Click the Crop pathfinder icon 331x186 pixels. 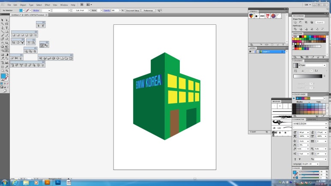click(x=312, y=29)
